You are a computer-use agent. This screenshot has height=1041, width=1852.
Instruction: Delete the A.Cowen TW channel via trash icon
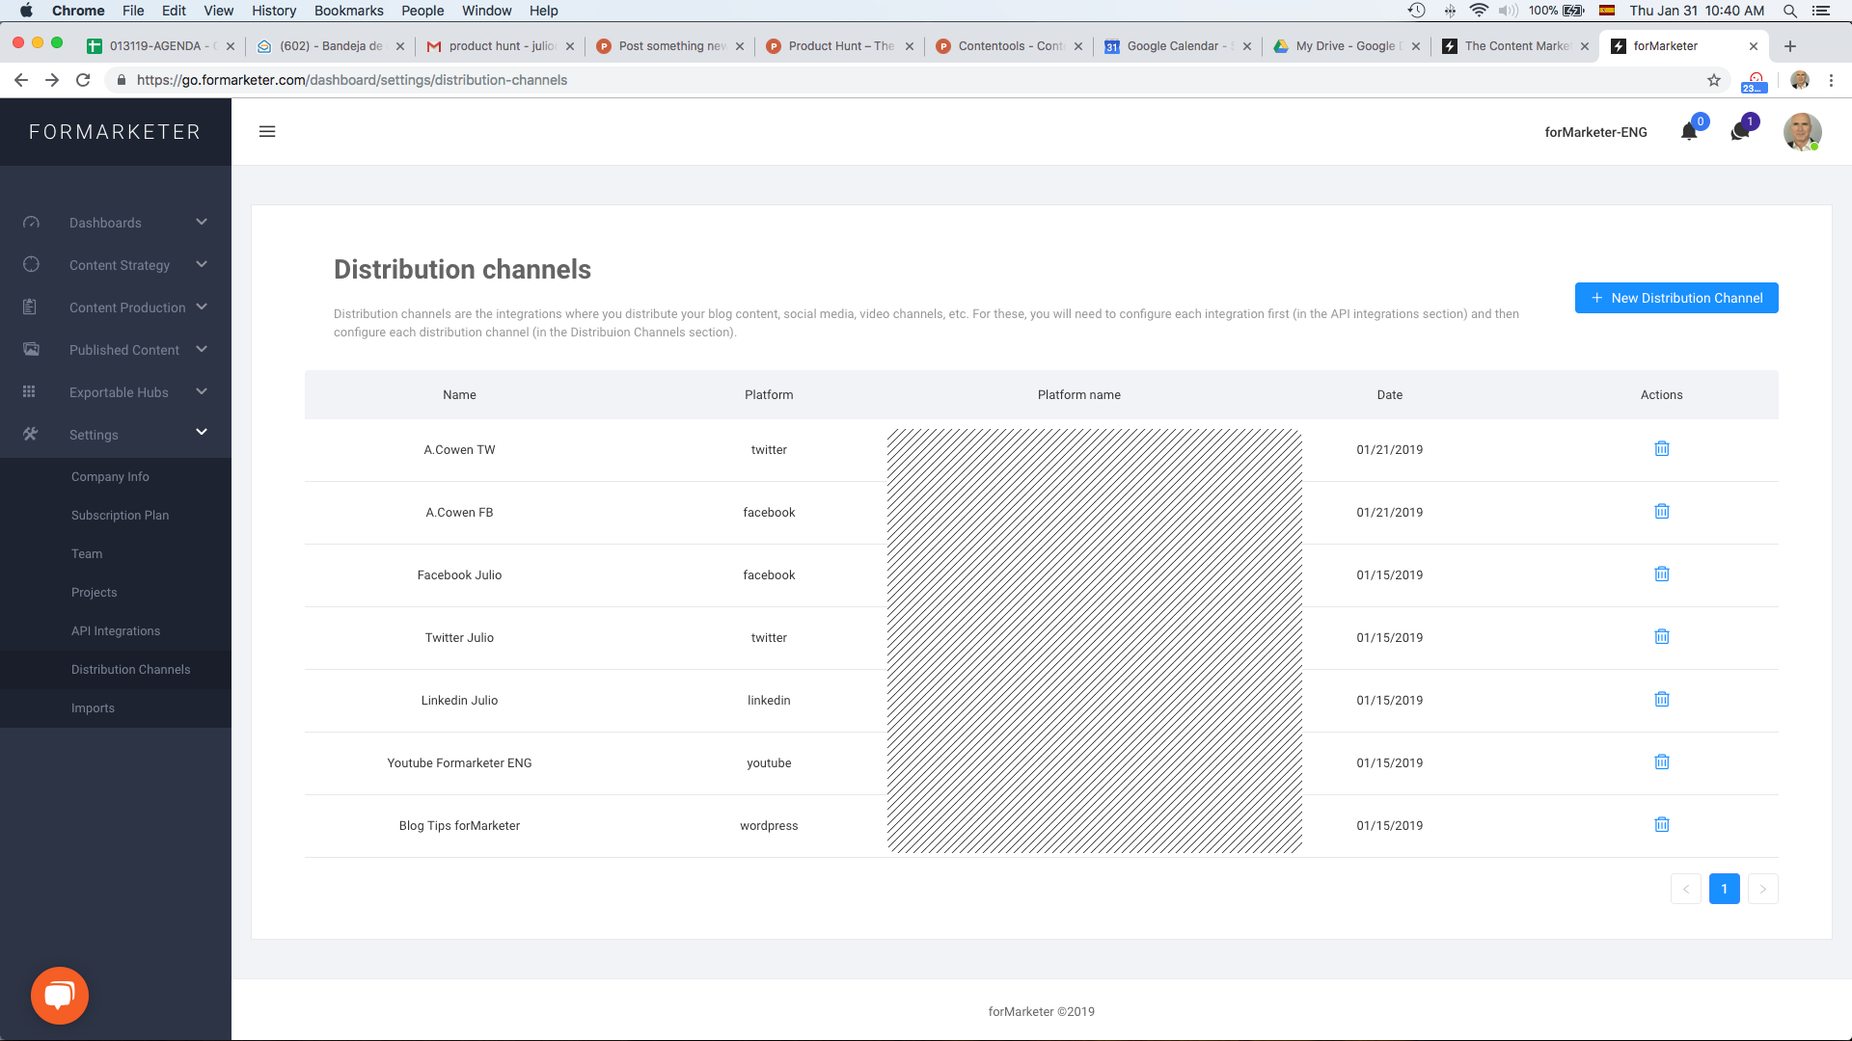click(x=1661, y=448)
